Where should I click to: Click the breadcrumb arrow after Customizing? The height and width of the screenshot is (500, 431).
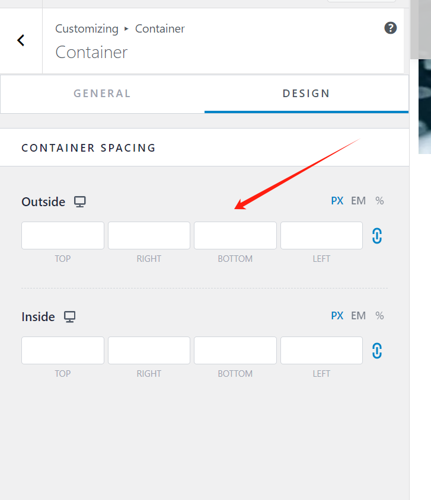coord(126,28)
